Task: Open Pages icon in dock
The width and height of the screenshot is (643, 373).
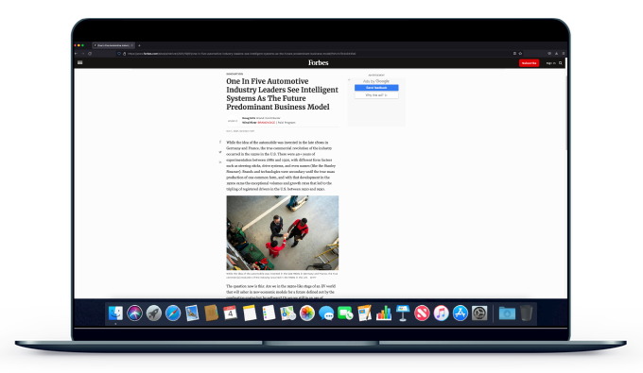Action: click(364, 314)
